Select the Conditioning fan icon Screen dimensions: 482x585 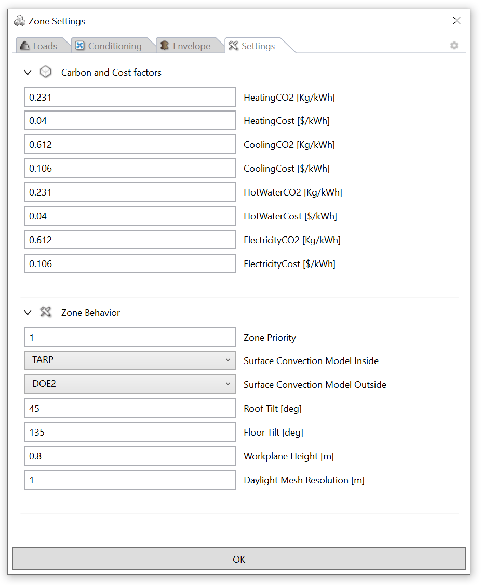tap(80, 46)
